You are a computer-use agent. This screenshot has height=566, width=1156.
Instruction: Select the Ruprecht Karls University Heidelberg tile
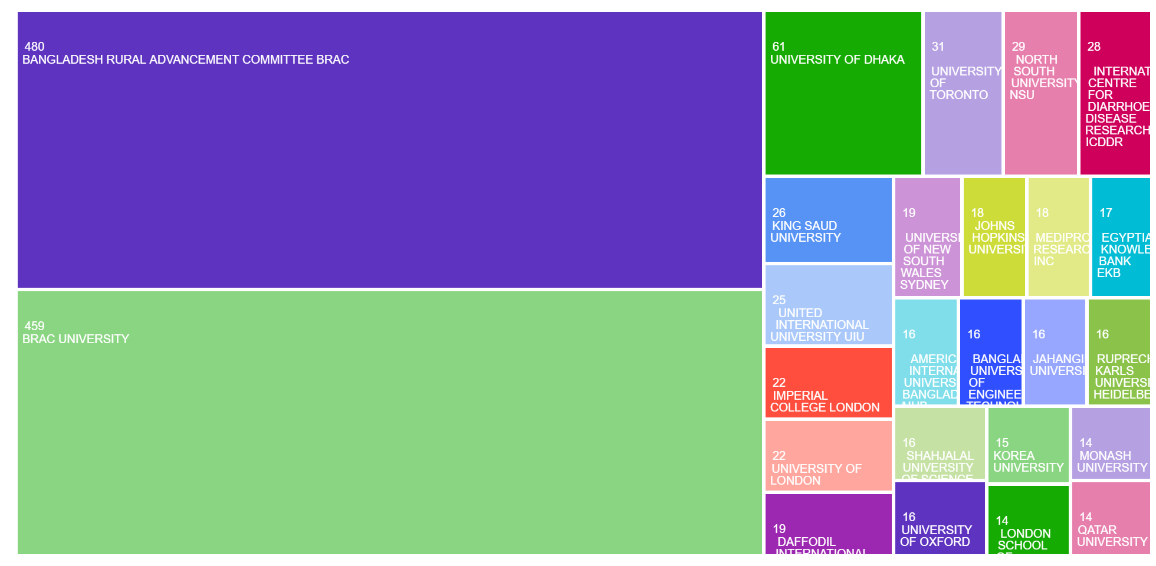pyautogui.click(x=1119, y=352)
